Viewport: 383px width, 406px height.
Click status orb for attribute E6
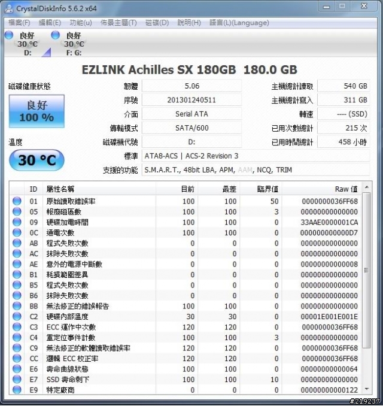click(x=17, y=369)
